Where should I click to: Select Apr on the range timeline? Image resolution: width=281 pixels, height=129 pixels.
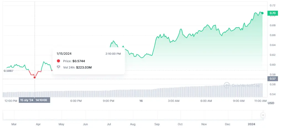[38, 124]
